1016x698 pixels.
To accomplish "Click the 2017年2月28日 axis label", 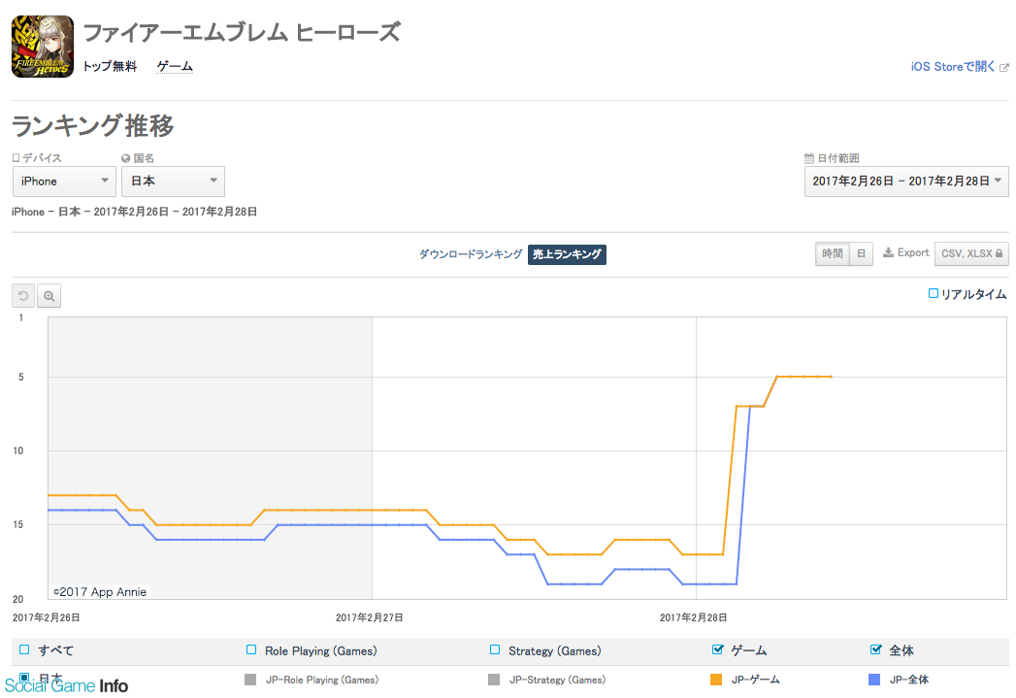I will [693, 617].
